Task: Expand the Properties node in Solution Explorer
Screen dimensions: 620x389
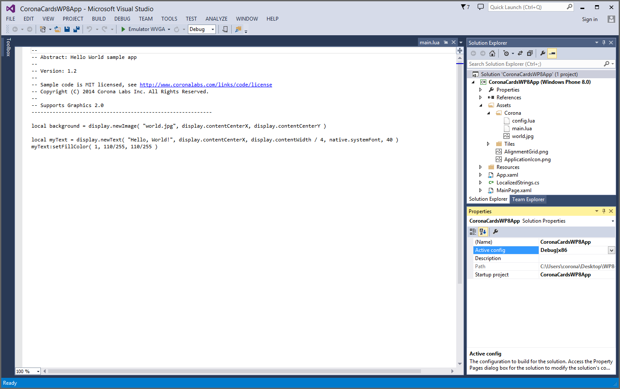Action: 480,90
